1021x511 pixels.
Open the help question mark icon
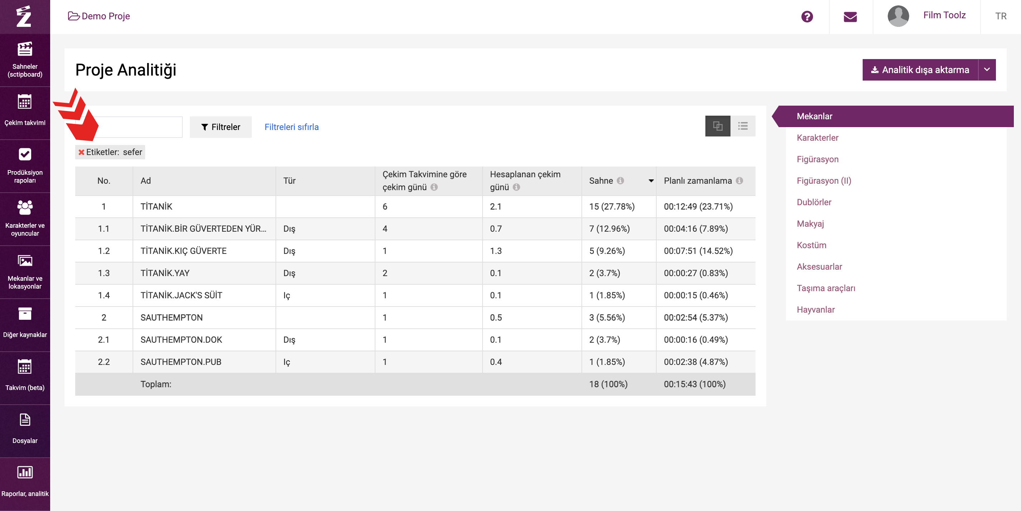(806, 16)
